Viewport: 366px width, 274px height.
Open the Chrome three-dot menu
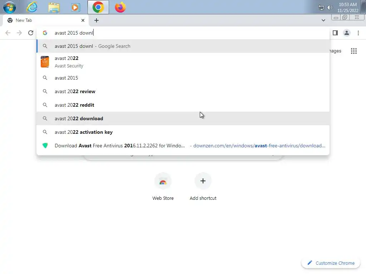tap(358, 33)
